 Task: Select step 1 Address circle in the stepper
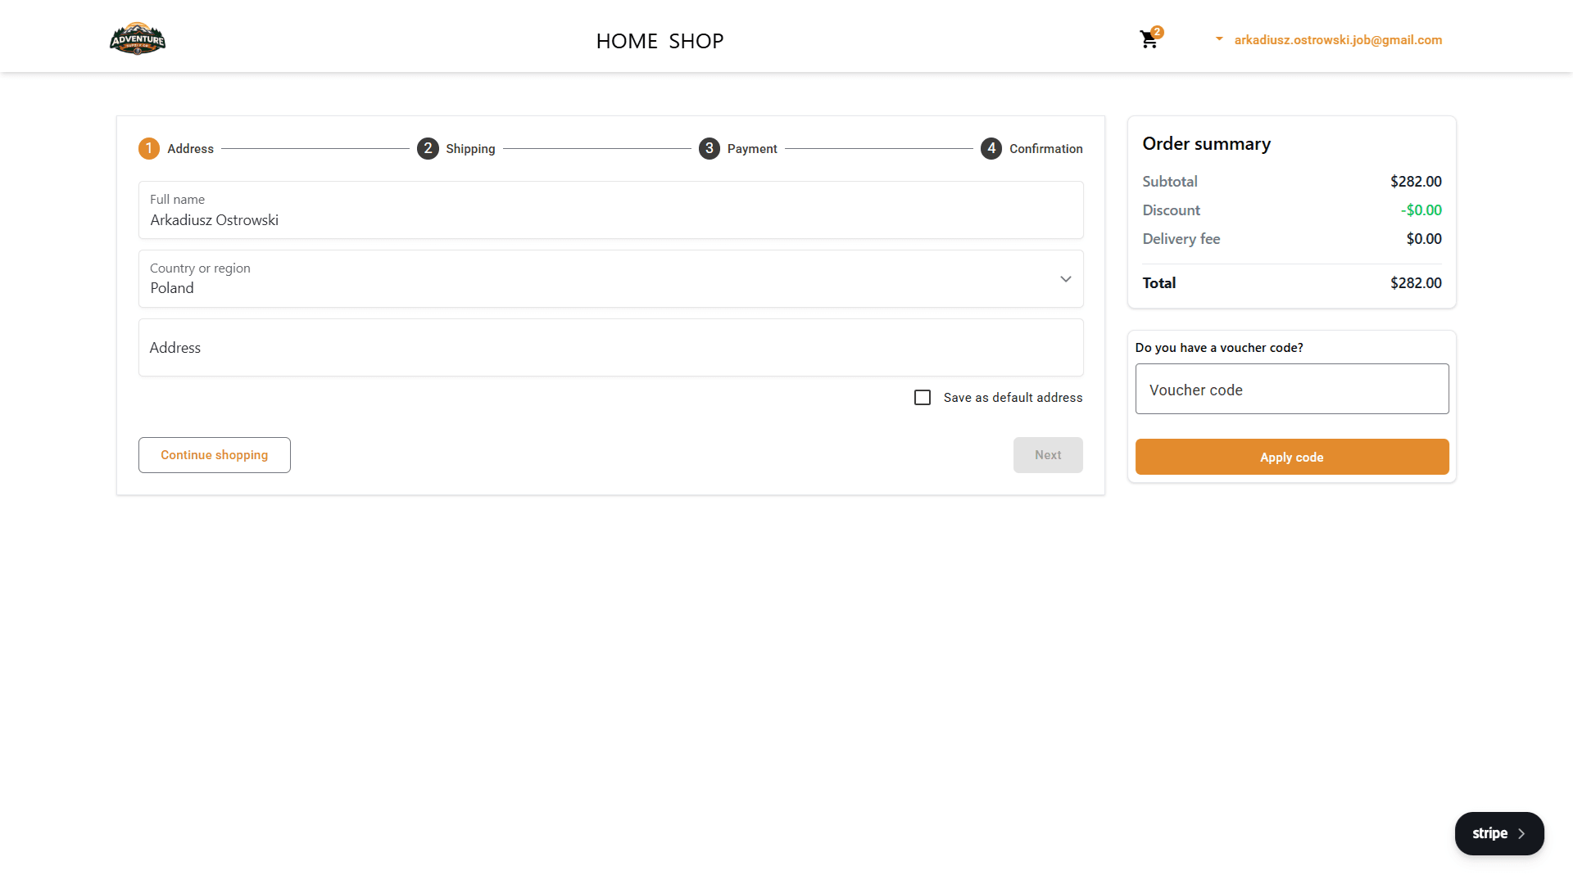148,148
